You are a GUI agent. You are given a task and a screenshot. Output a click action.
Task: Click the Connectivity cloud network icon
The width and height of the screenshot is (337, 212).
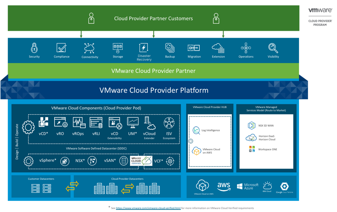click(89, 48)
